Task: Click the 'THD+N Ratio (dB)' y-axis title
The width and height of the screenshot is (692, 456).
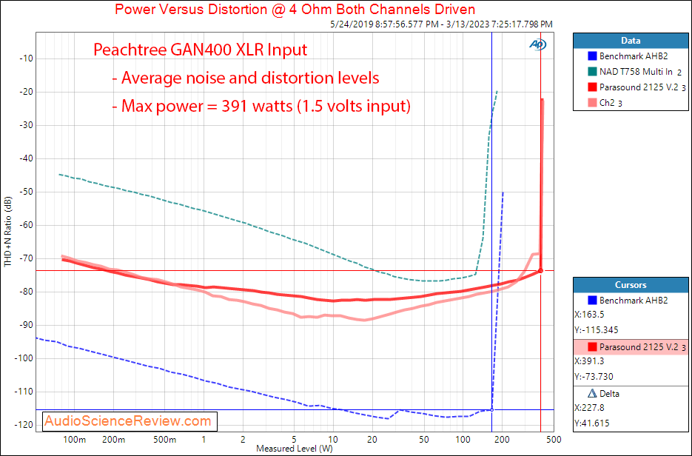Action: (8, 231)
